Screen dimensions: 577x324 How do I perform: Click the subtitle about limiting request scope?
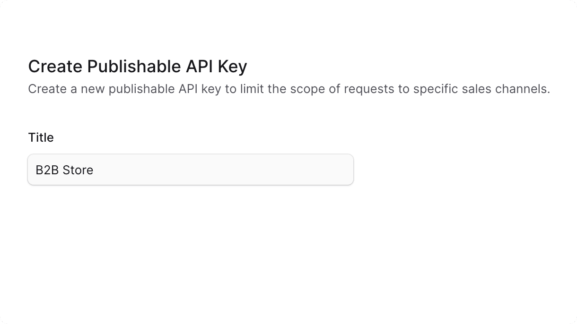288,89
